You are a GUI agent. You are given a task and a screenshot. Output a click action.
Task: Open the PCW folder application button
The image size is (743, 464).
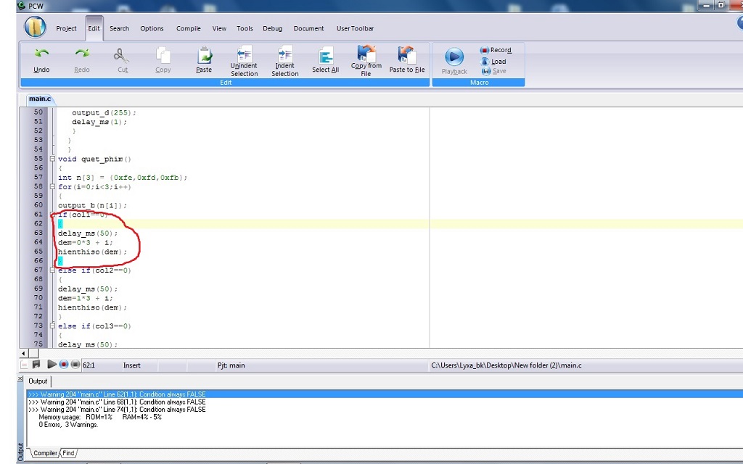click(x=35, y=27)
